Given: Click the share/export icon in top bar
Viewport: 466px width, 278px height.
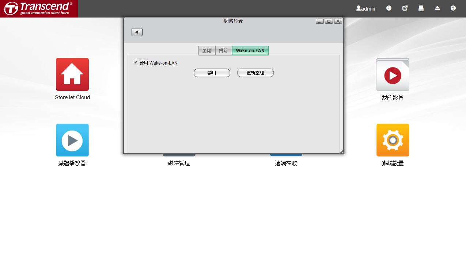Looking at the screenshot, I should pos(405,8).
